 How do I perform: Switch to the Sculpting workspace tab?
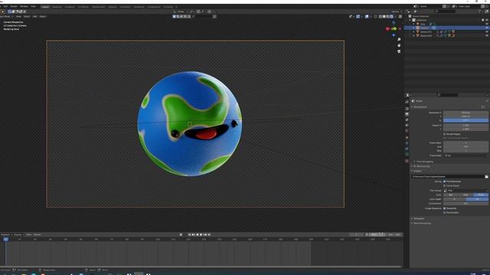pos(70,7)
